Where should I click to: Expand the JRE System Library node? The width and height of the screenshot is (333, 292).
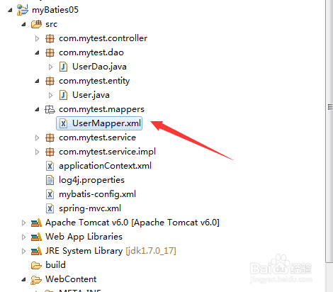point(23,251)
